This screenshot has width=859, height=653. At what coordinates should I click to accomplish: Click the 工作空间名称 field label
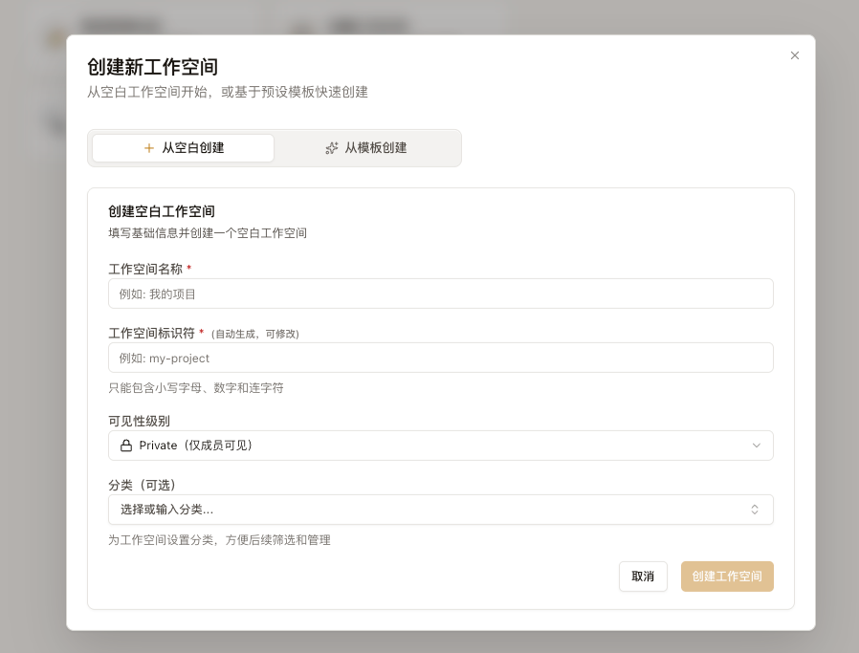pos(145,269)
